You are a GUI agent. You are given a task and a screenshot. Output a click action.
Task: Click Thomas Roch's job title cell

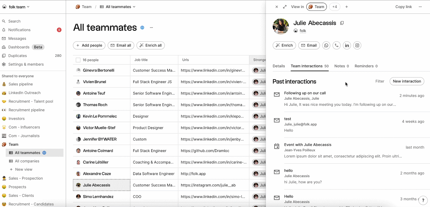154,105
